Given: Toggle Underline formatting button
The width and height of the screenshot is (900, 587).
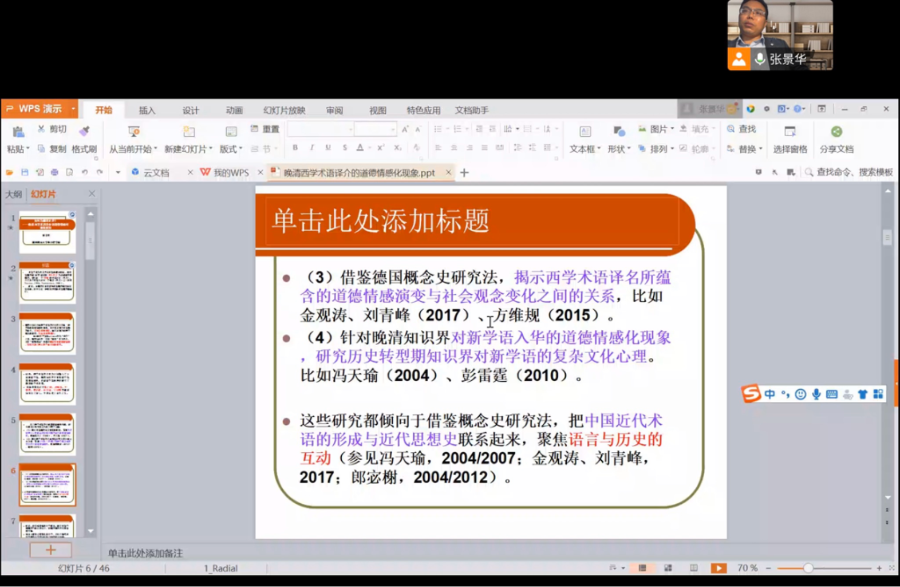Looking at the screenshot, I should 328,148.
